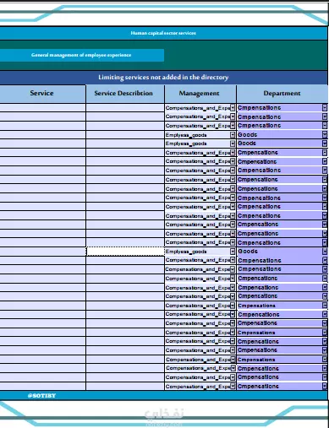Viewport: 329px width, 428px height.
Task: Click the Department column header
Action: click(x=282, y=94)
